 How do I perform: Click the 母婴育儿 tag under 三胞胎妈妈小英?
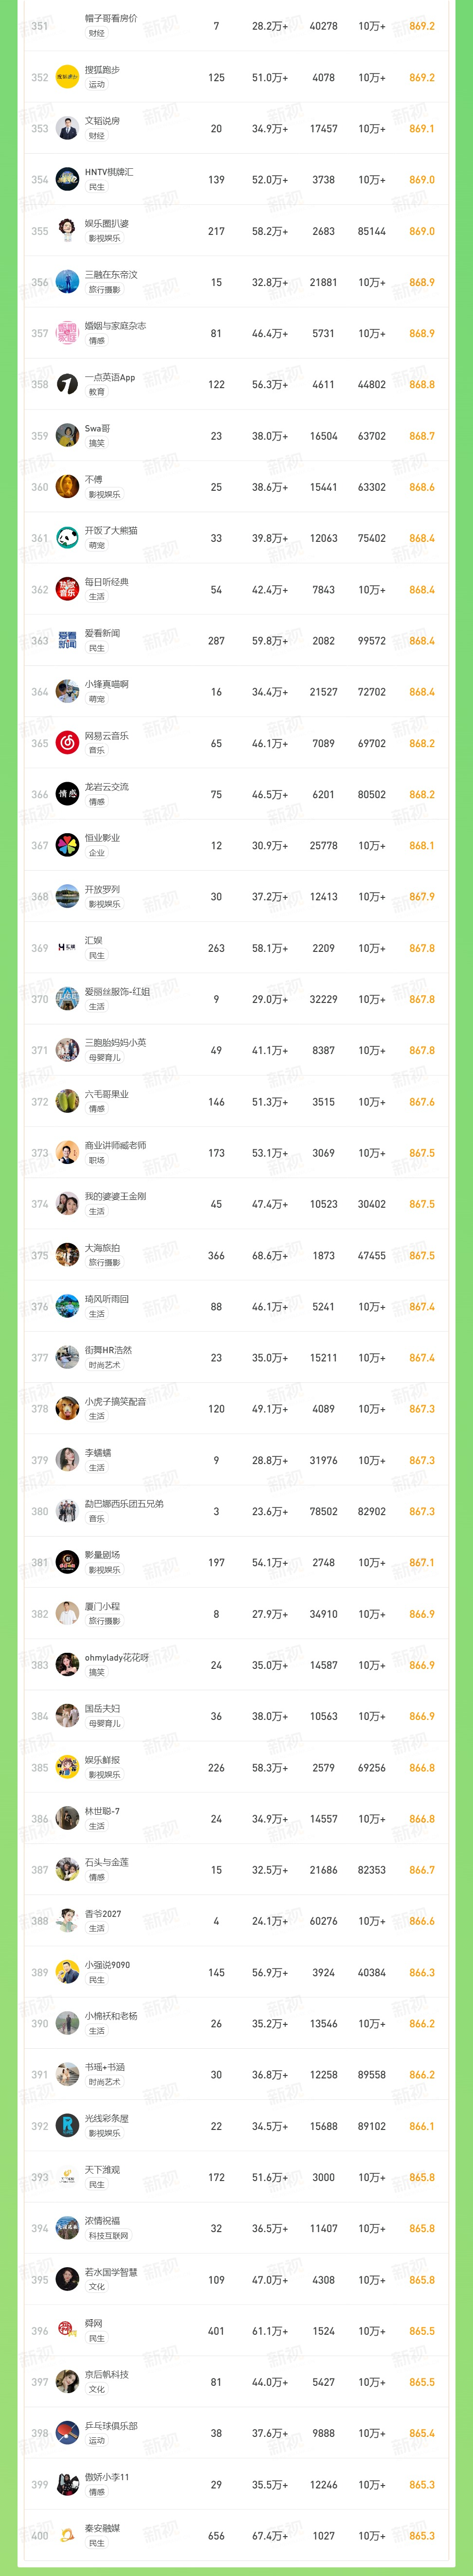pyautogui.click(x=104, y=1058)
